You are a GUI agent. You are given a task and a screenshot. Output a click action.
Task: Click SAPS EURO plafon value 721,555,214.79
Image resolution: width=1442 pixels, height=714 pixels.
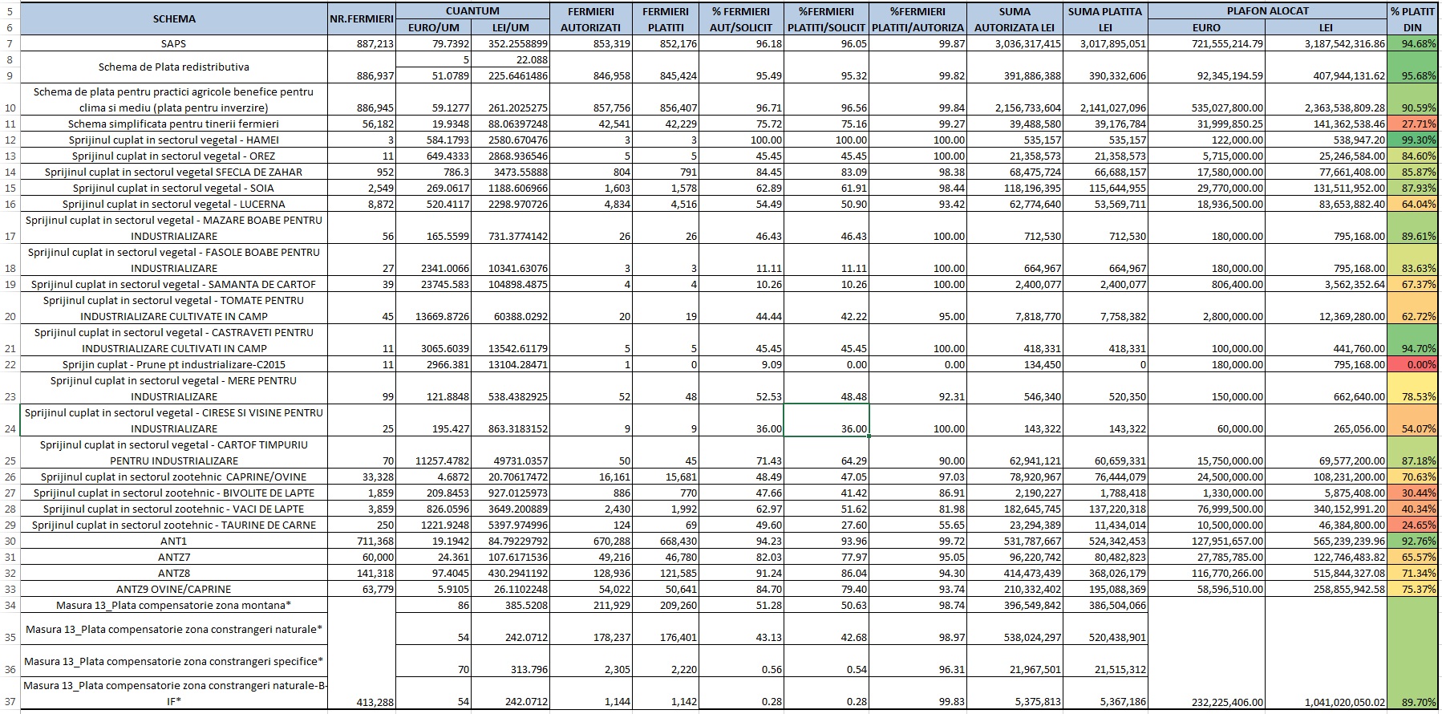coord(1206,44)
